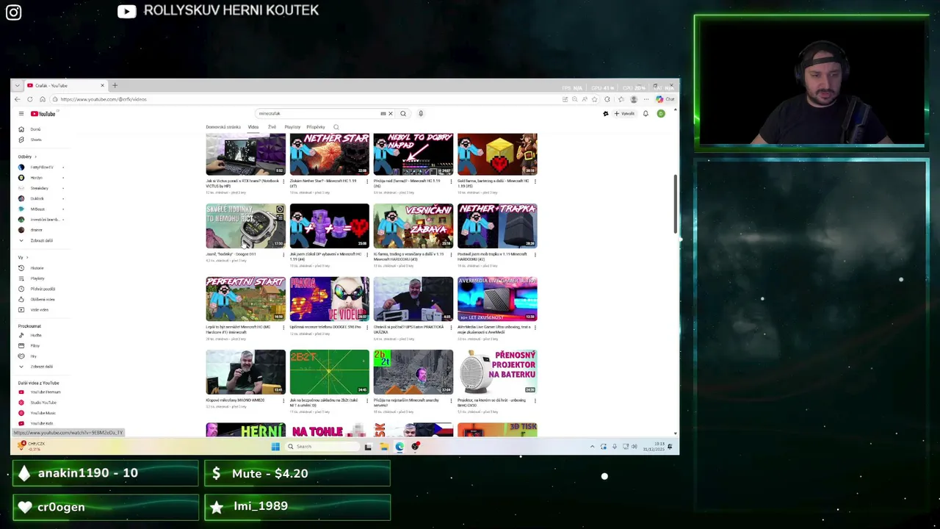Image resolution: width=940 pixels, height=529 pixels.
Task: Click the Vytvořit create button
Action: [624, 113]
